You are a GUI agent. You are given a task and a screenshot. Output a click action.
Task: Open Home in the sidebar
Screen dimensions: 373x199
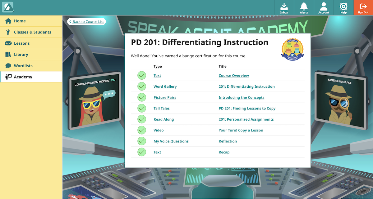(x=20, y=21)
